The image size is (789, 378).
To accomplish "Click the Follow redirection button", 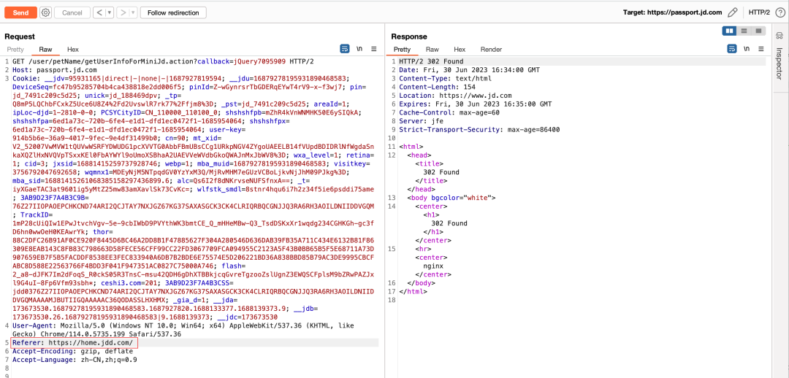I will pyautogui.click(x=173, y=12).
